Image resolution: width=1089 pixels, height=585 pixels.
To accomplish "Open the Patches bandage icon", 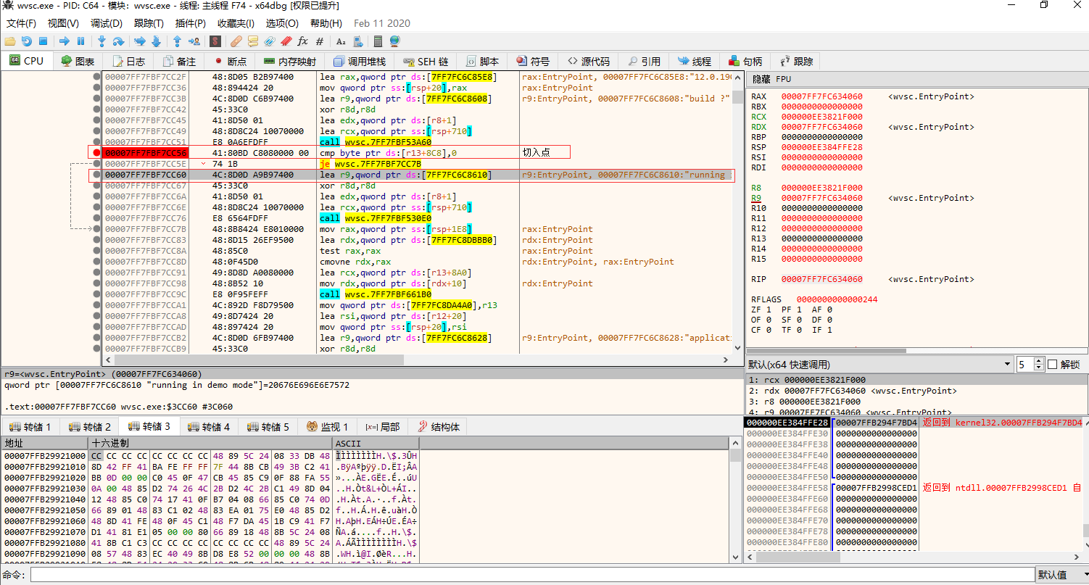I will [236, 41].
